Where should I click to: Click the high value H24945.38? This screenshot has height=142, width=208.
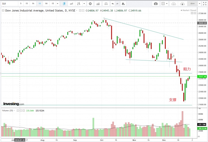pos(106,10)
